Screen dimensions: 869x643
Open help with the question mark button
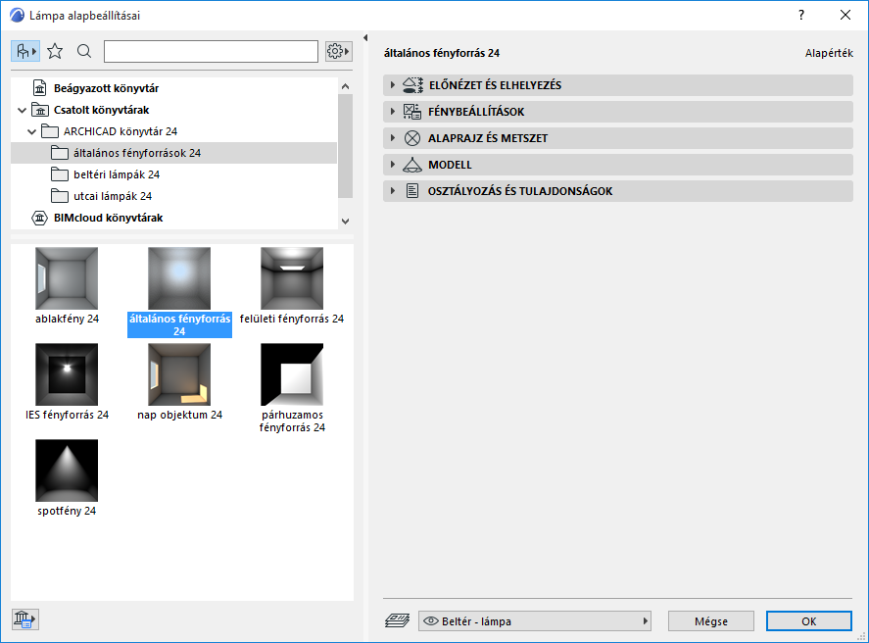pyautogui.click(x=800, y=16)
